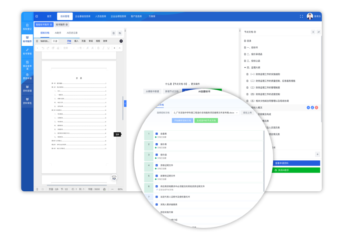350x232 pixels.
Task: Collapse editor toolbar with the up chevron
Action: coord(120,48)
